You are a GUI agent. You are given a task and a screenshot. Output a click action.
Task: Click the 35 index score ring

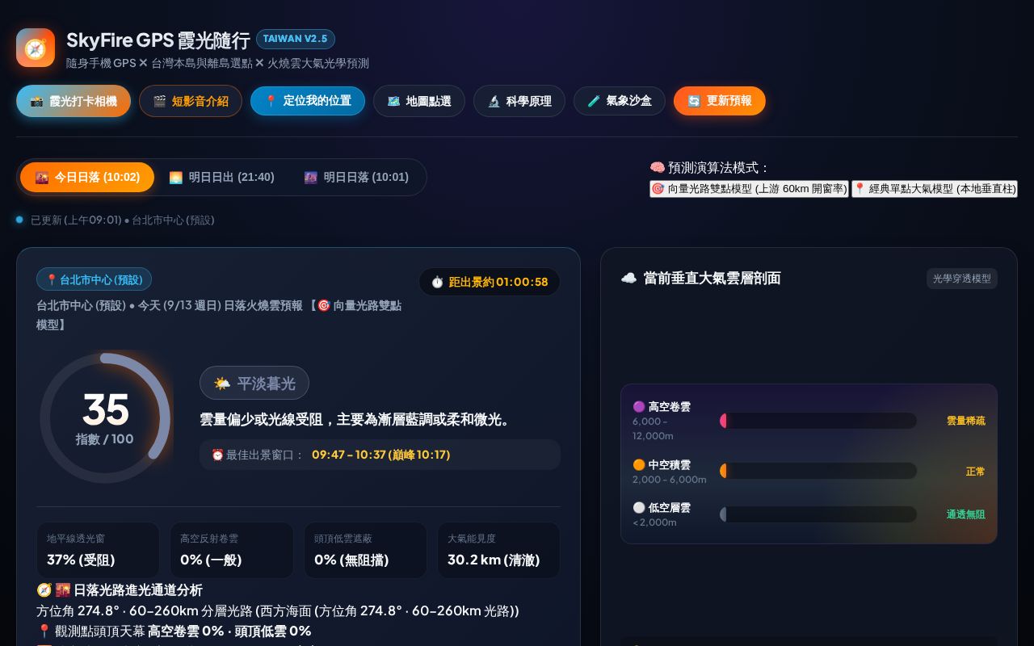tap(105, 417)
